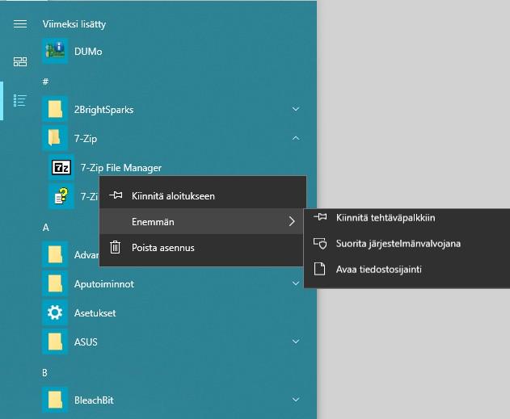Click pin icon beside Kiinnitä tehtäväpalkkiin
Image resolution: width=510 pixels, height=419 pixels.
coord(320,216)
